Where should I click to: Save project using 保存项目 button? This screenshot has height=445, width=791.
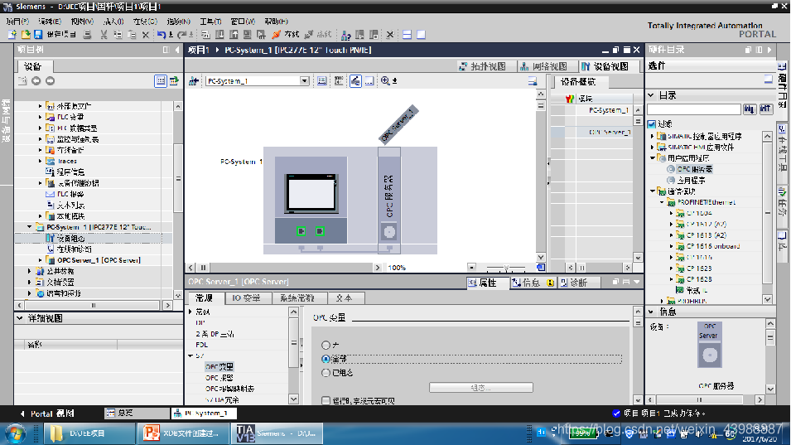pos(55,35)
